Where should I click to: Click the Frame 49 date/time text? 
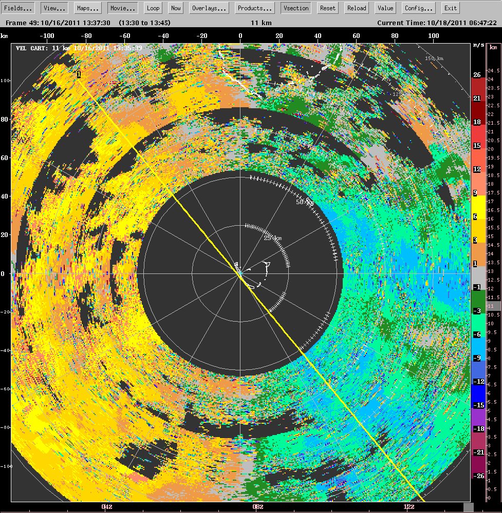click(x=58, y=23)
